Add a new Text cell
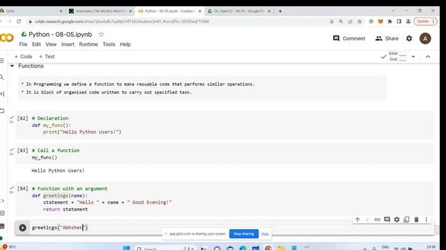 (x=47, y=56)
